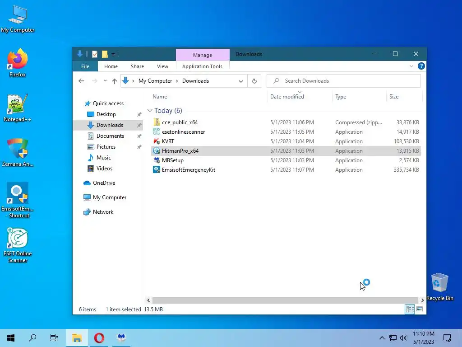Switch to the View ribbon tab

point(162,66)
